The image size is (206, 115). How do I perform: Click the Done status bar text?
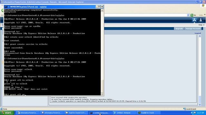tap(5, 109)
